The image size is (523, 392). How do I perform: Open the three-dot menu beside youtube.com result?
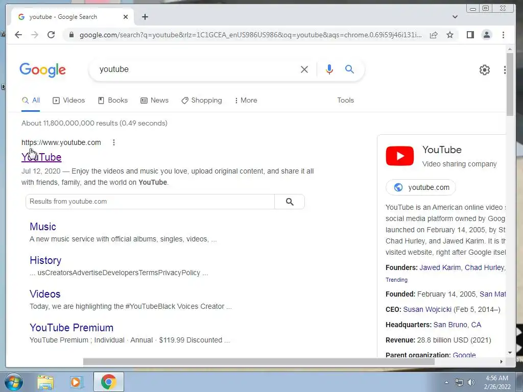point(114,142)
